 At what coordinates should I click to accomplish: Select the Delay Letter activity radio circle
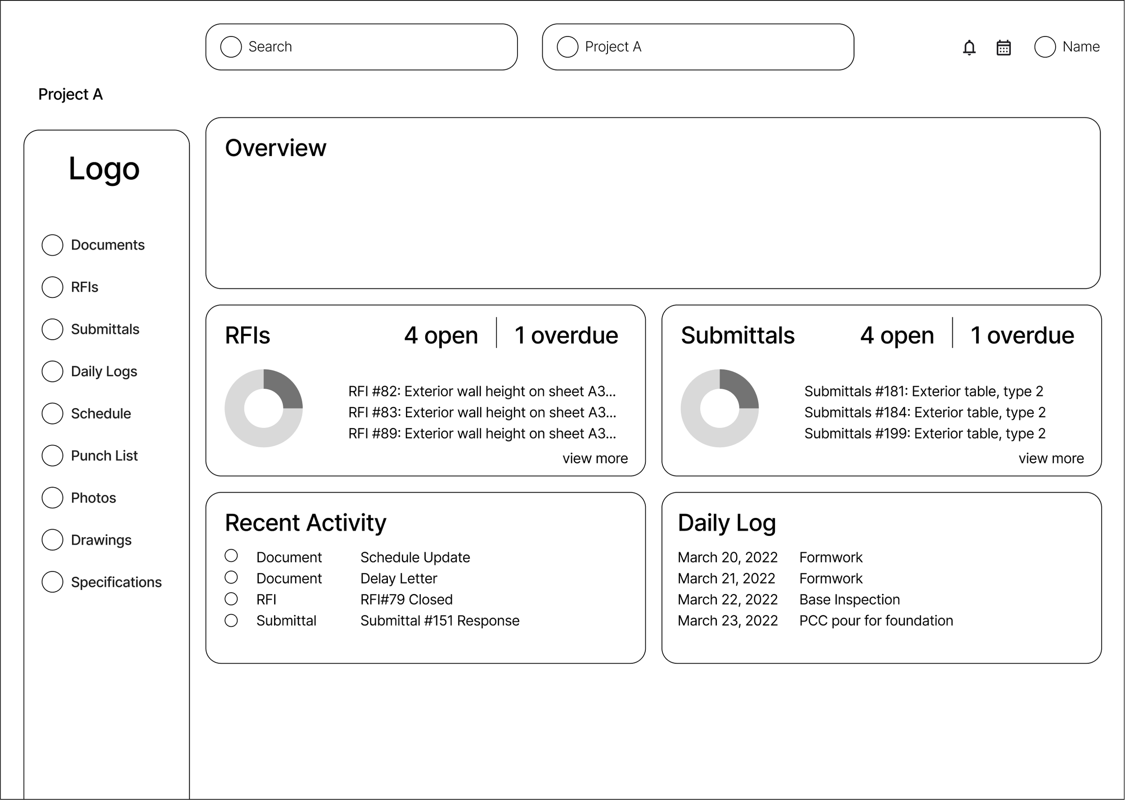(x=231, y=577)
